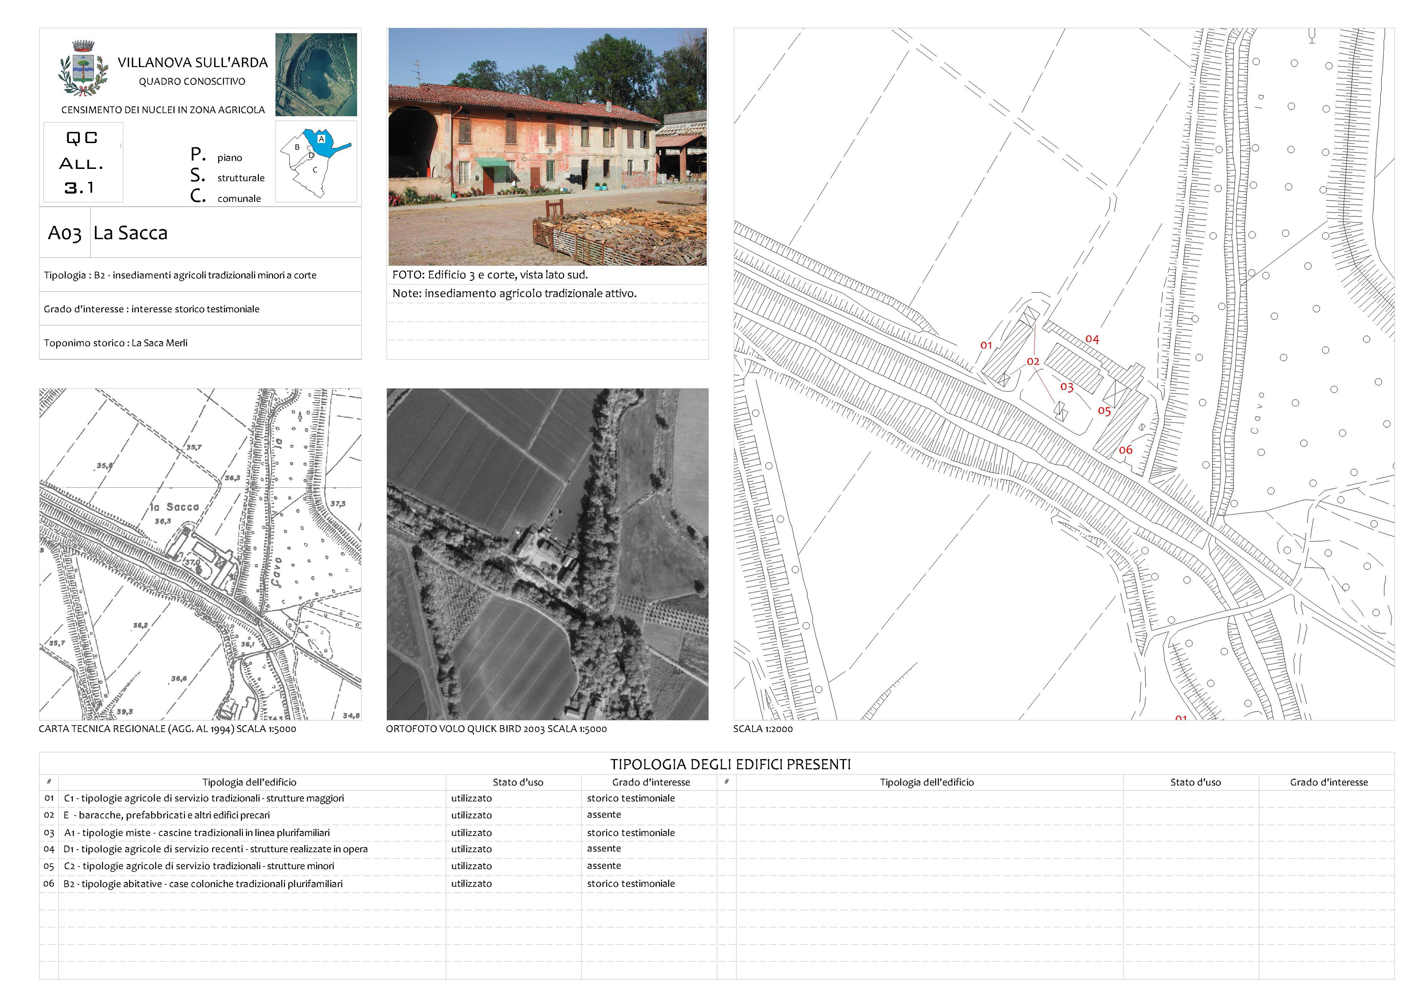Click the QUADRO CONOSCITIVO subtitle

[x=192, y=81]
